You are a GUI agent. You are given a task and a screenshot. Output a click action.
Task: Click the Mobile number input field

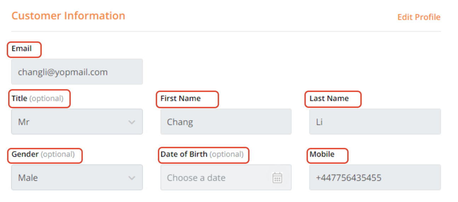coord(374,178)
